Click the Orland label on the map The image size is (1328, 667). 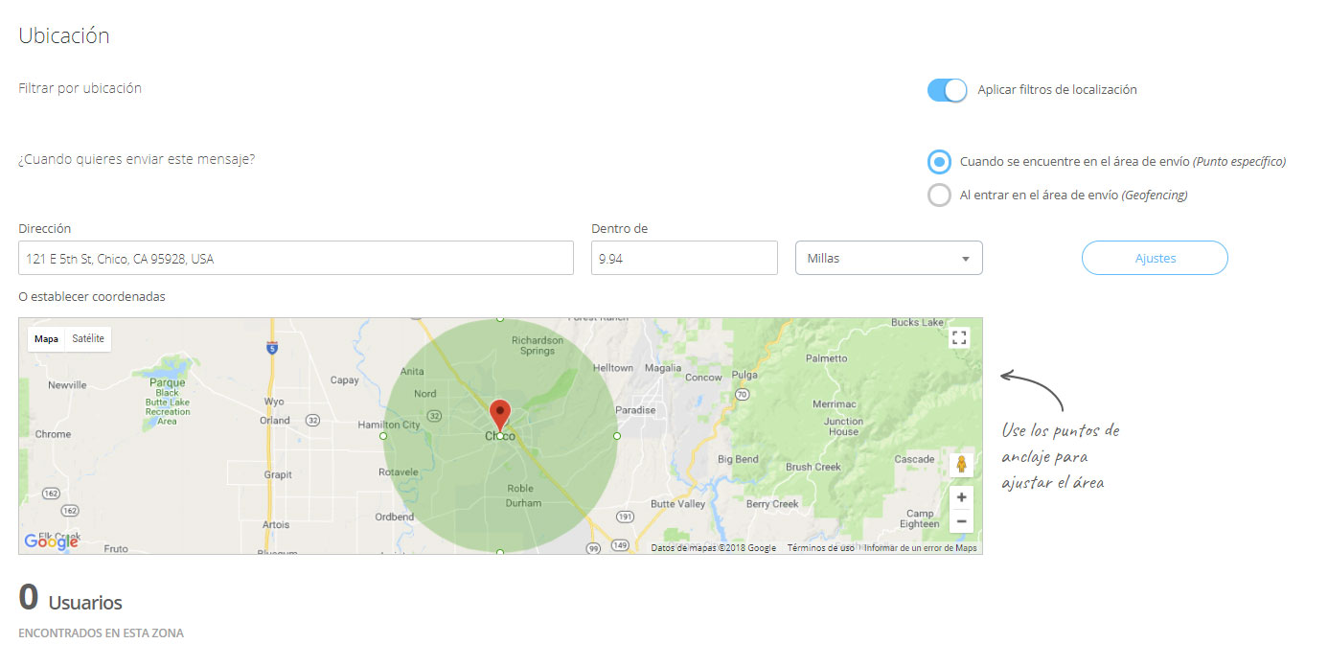(275, 420)
